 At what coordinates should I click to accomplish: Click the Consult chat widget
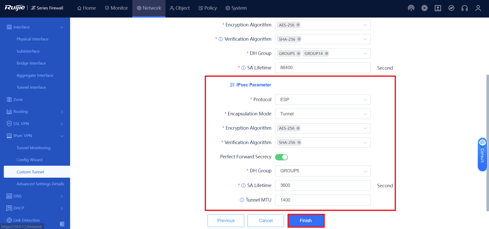point(482,155)
